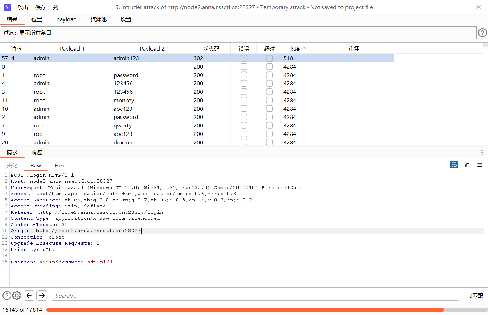488x315 pixels.
Task: Click the 16143 of 17814 progress text
Action: click(22, 310)
